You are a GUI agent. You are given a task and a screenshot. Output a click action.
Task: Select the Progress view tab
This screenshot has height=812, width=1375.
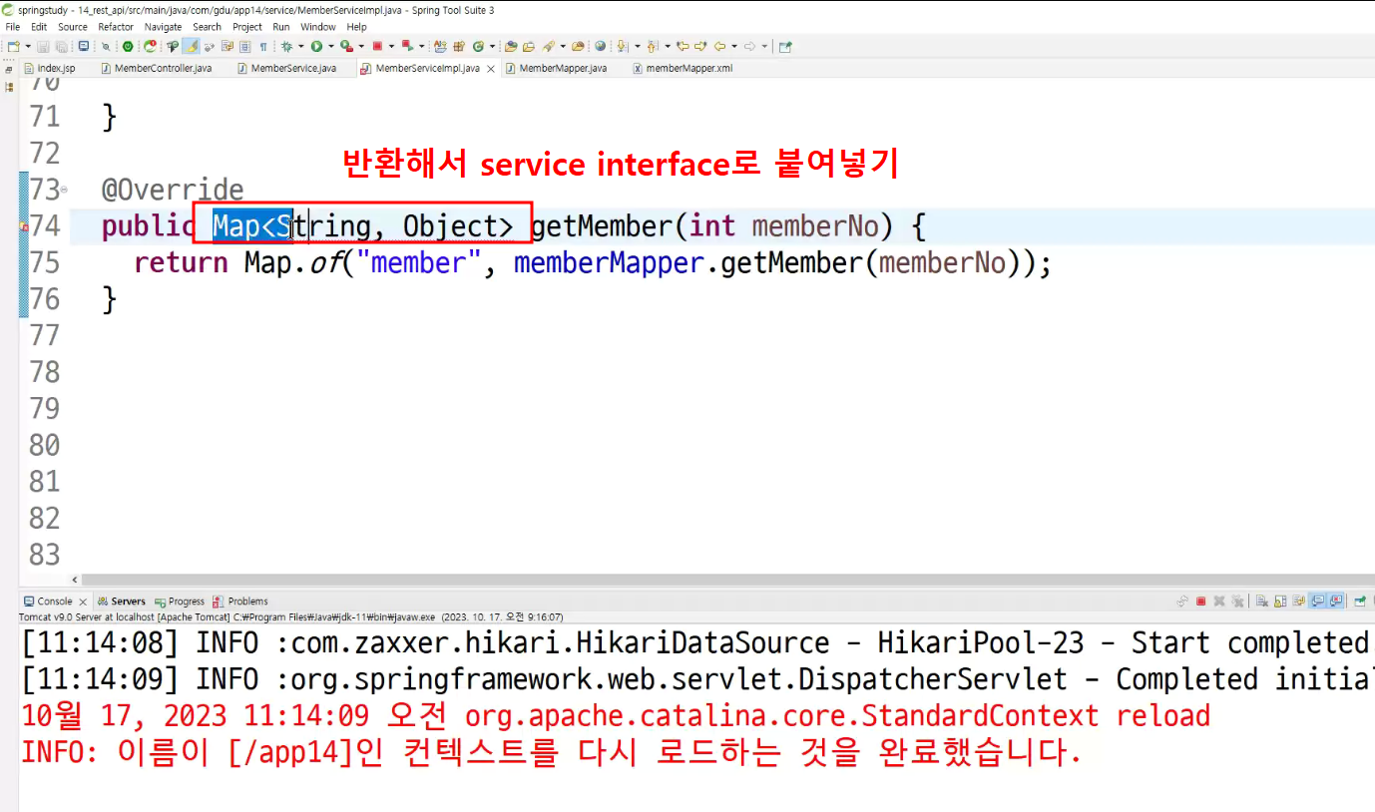(x=180, y=602)
